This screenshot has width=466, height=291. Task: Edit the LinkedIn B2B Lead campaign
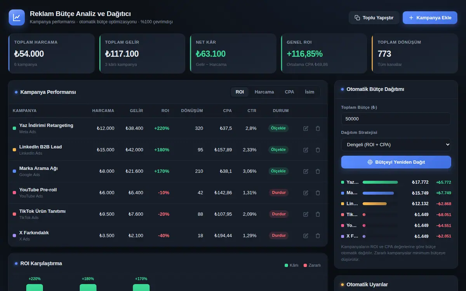(306, 150)
